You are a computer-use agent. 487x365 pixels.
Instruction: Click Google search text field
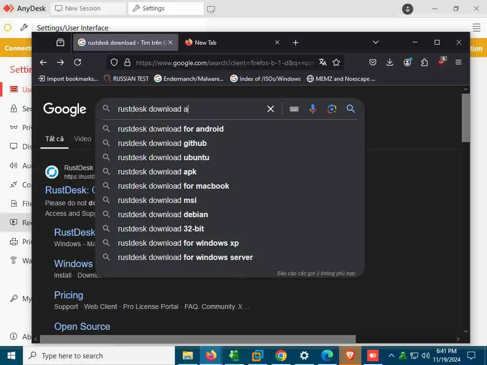189,109
